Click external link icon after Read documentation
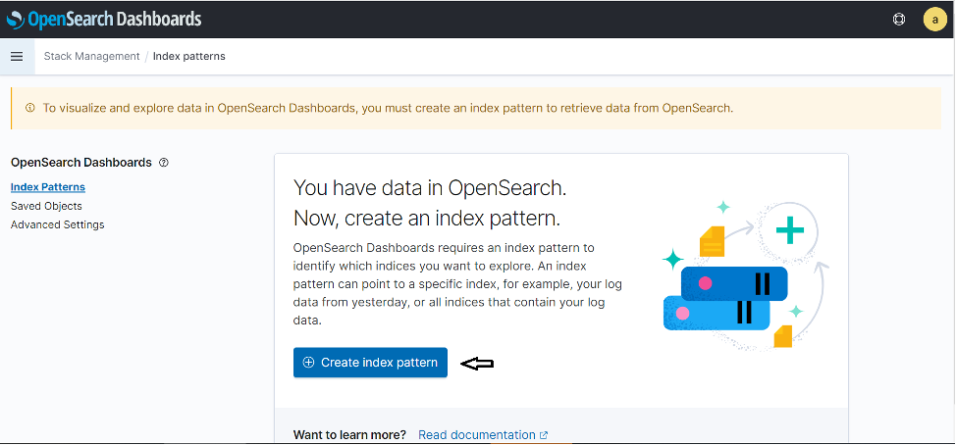 544,435
